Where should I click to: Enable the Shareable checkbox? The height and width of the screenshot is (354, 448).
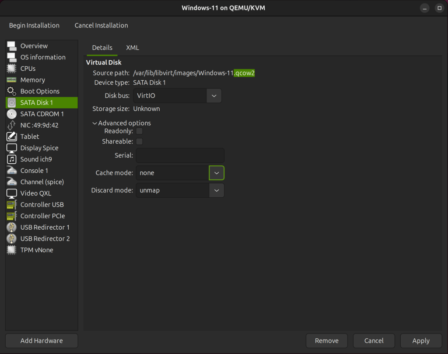[x=139, y=141]
